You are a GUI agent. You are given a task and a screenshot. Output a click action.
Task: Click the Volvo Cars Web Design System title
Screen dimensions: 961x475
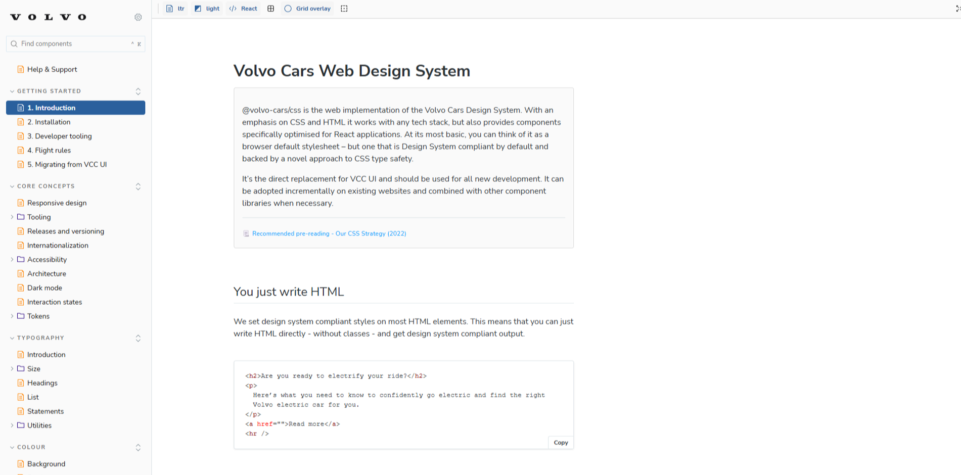(352, 71)
